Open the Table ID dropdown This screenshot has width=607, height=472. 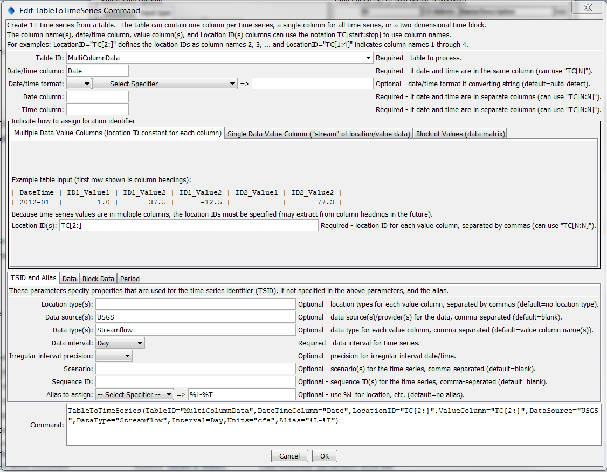pos(369,57)
